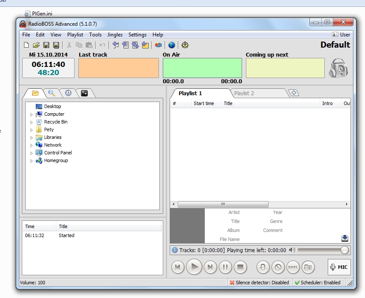
Task: Add a folder with the plus-folder icon
Action: (x=145, y=45)
